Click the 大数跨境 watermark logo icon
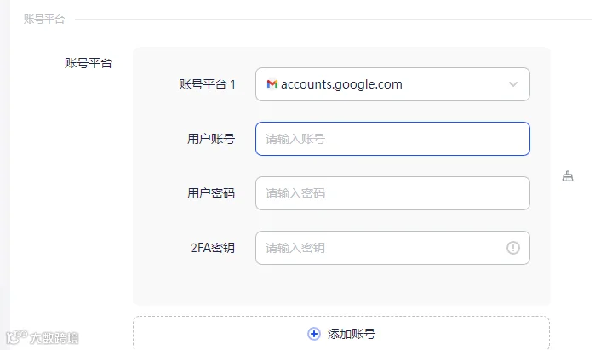 click(16, 337)
